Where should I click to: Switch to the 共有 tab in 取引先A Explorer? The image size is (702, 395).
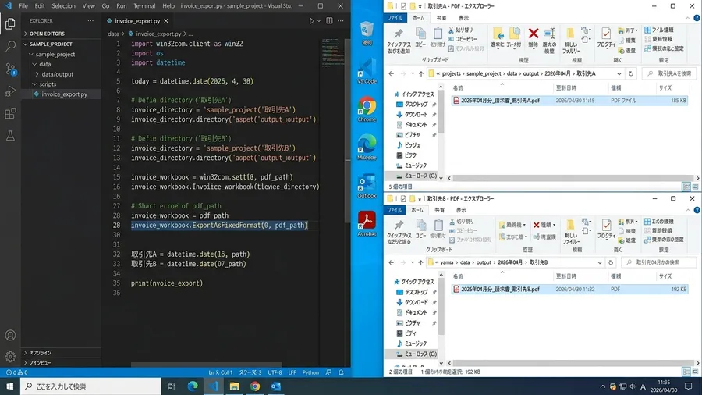point(441,18)
